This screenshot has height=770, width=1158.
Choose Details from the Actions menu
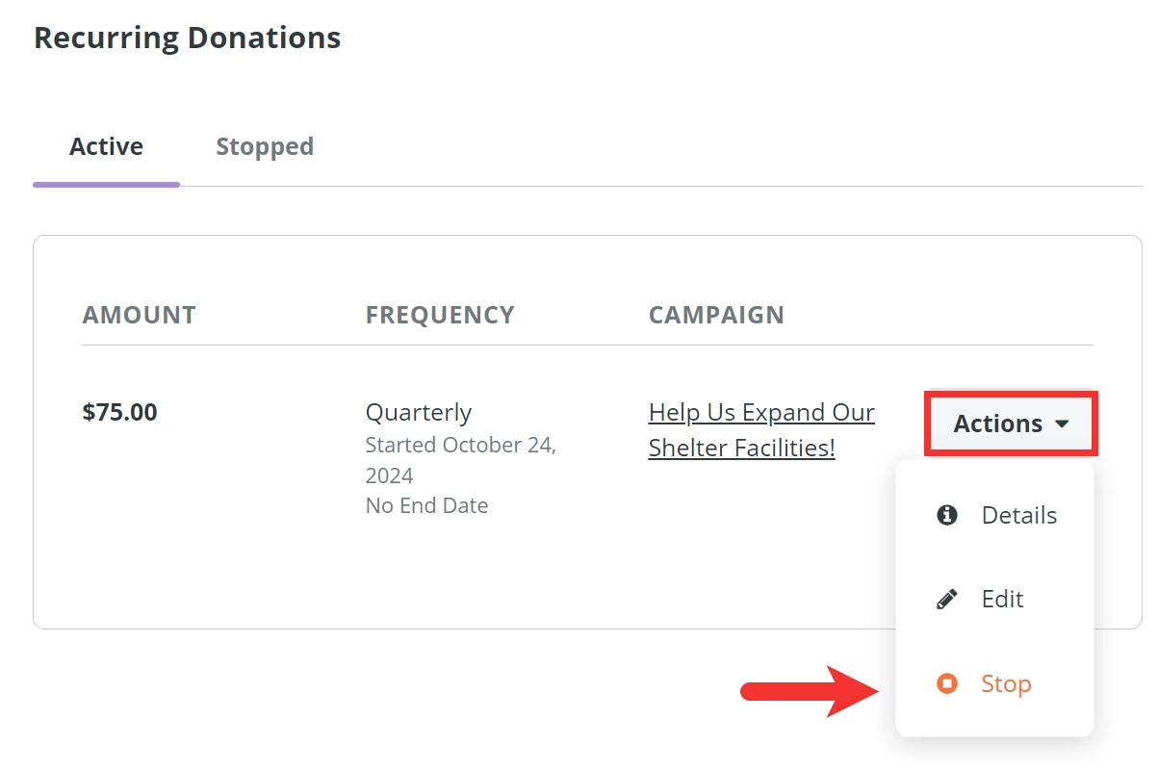point(1019,515)
